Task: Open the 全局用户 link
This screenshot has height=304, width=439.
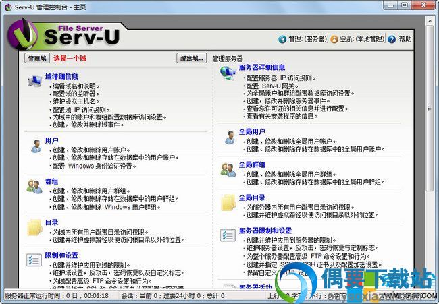Action: pyautogui.click(x=253, y=131)
